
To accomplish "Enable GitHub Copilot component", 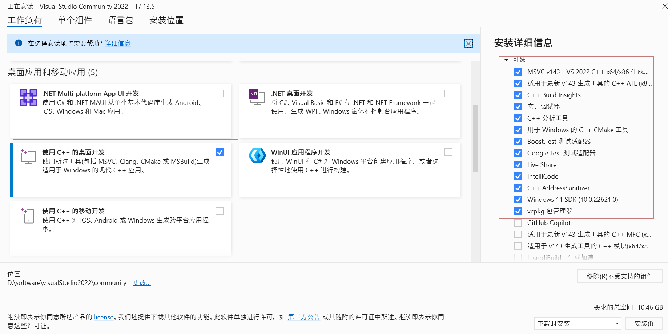I will (518, 223).
